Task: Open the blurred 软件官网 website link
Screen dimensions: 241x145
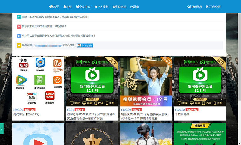Action: pyautogui.click(x=48, y=46)
